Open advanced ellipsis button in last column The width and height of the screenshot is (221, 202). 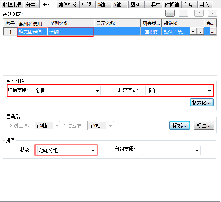[x=212, y=32]
